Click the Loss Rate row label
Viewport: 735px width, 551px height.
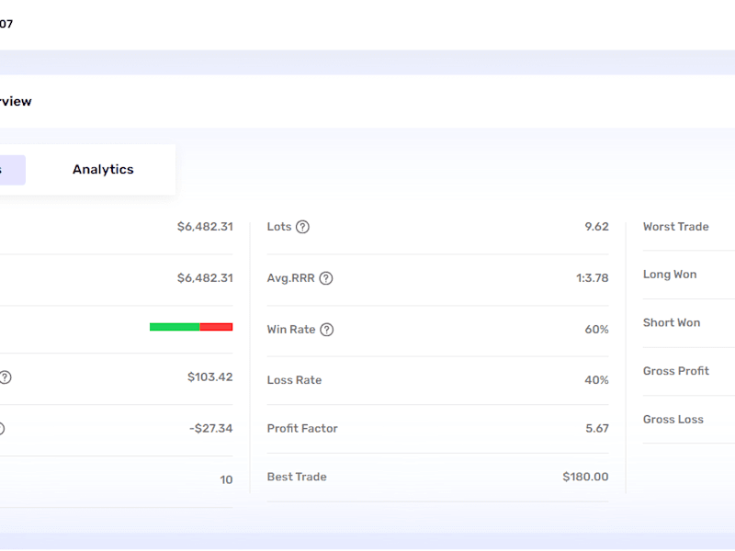[294, 380]
